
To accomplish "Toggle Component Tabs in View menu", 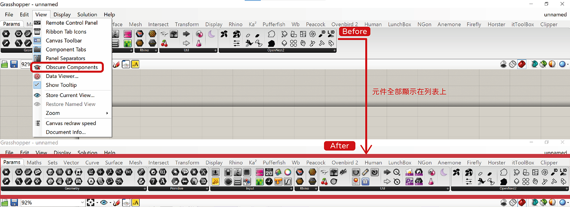I will 66,50.
